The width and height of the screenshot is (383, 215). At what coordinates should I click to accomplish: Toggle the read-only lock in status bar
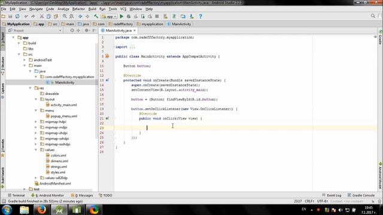tap(373, 201)
